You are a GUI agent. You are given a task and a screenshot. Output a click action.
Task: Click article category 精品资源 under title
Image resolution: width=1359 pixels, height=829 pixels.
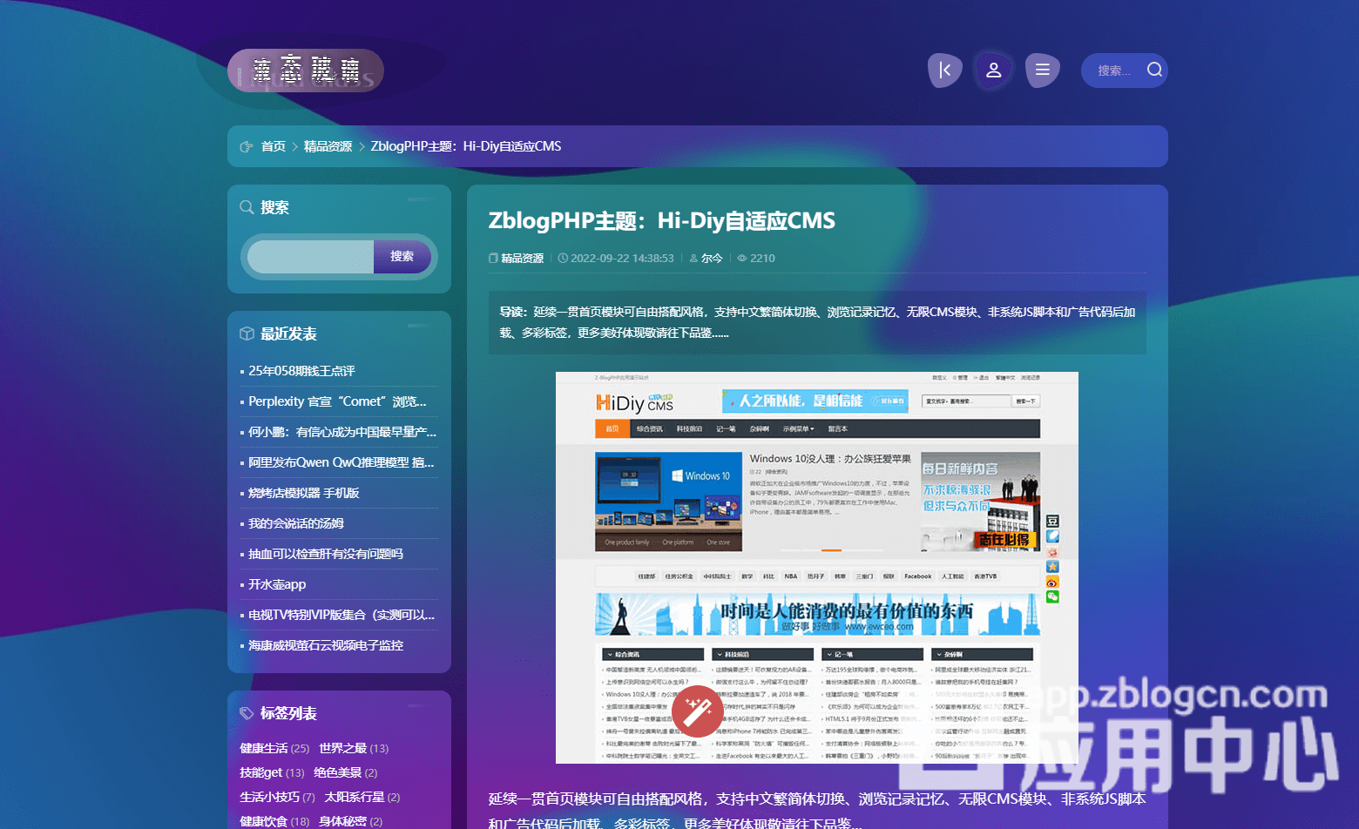522,259
